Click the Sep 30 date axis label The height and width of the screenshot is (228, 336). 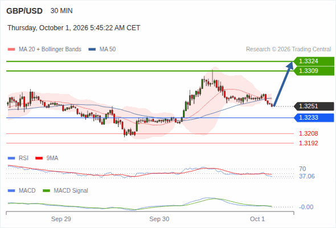click(159, 219)
